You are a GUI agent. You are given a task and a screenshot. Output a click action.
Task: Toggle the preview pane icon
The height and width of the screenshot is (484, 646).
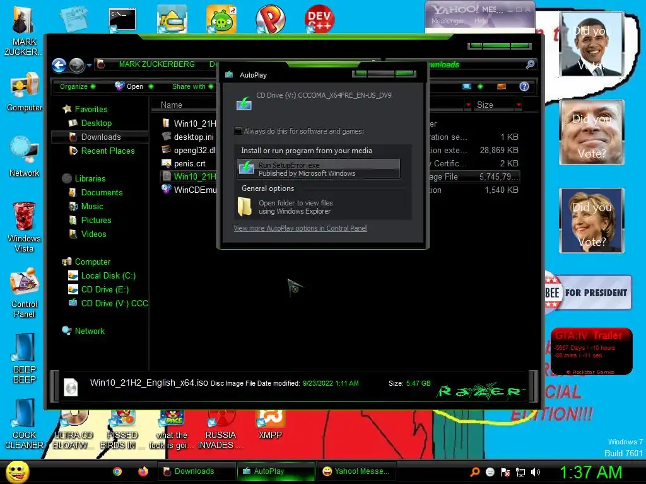502,86
